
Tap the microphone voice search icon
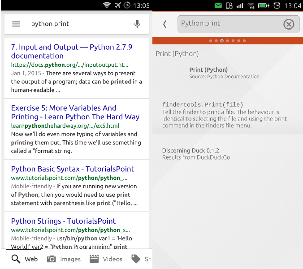pyautogui.click(x=137, y=24)
